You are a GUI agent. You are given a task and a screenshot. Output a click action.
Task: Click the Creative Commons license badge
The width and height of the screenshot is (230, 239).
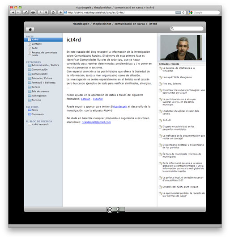[x=116, y=210]
